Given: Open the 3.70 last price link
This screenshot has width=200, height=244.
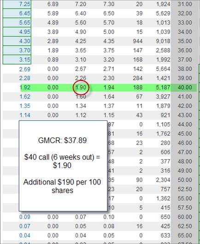Looking at the screenshot, I should click(24, 50).
